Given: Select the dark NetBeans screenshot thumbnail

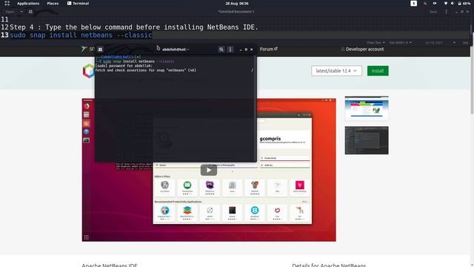Looking at the screenshot, I should point(367,140).
